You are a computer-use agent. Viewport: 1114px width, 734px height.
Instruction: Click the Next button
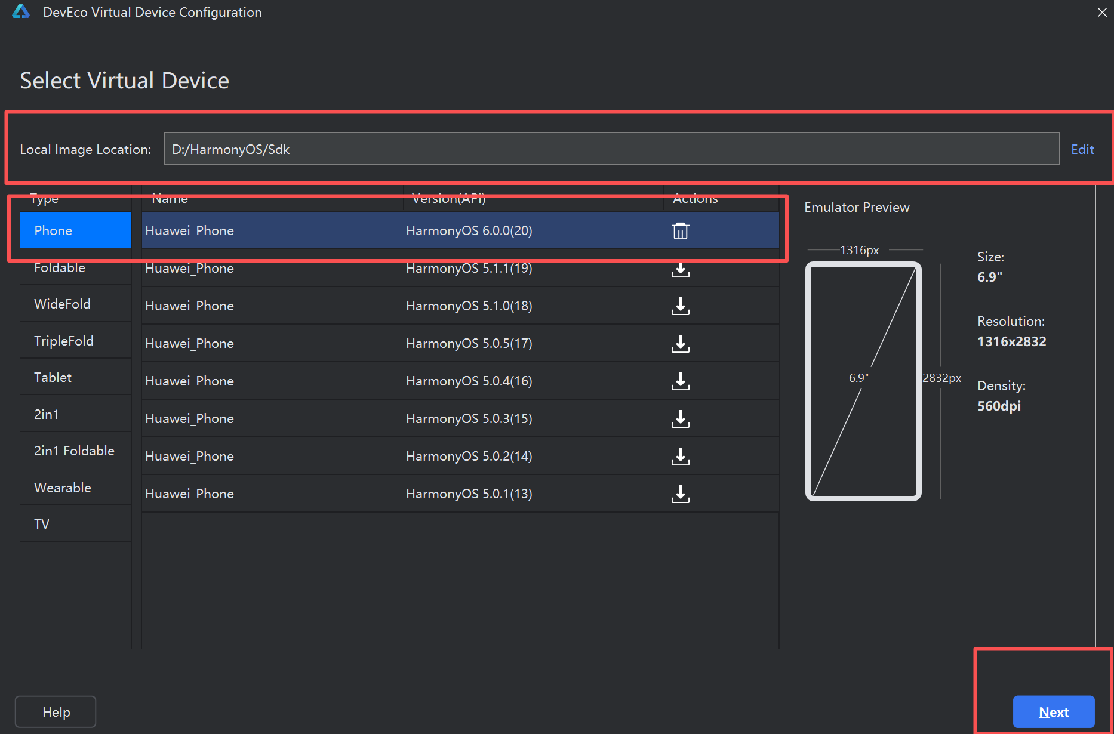point(1054,712)
